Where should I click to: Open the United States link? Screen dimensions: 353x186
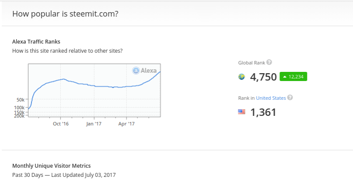click(x=271, y=98)
